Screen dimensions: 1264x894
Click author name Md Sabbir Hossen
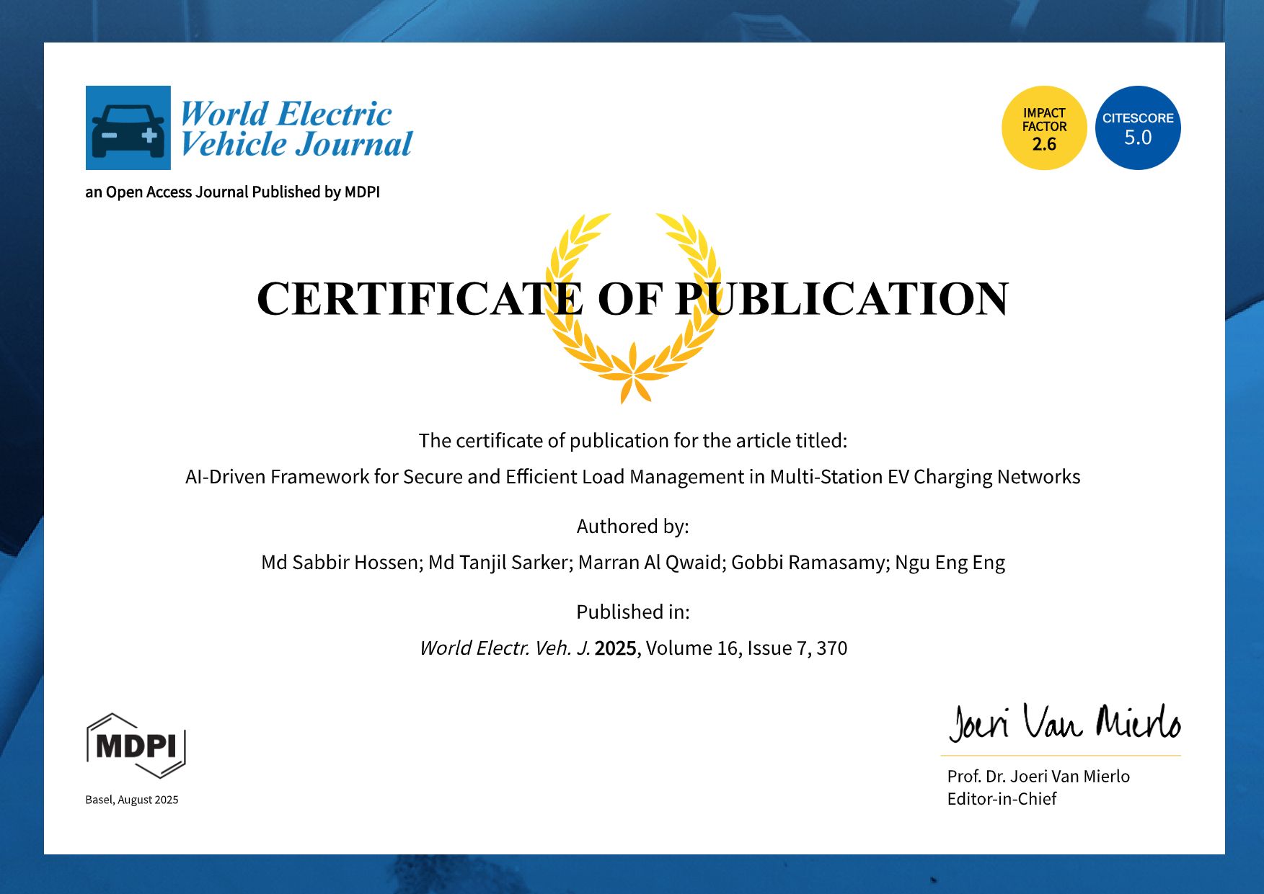point(341,563)
